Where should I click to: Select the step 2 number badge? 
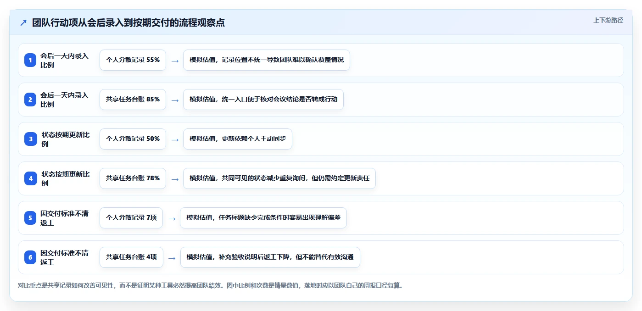[x=30, y=100]
